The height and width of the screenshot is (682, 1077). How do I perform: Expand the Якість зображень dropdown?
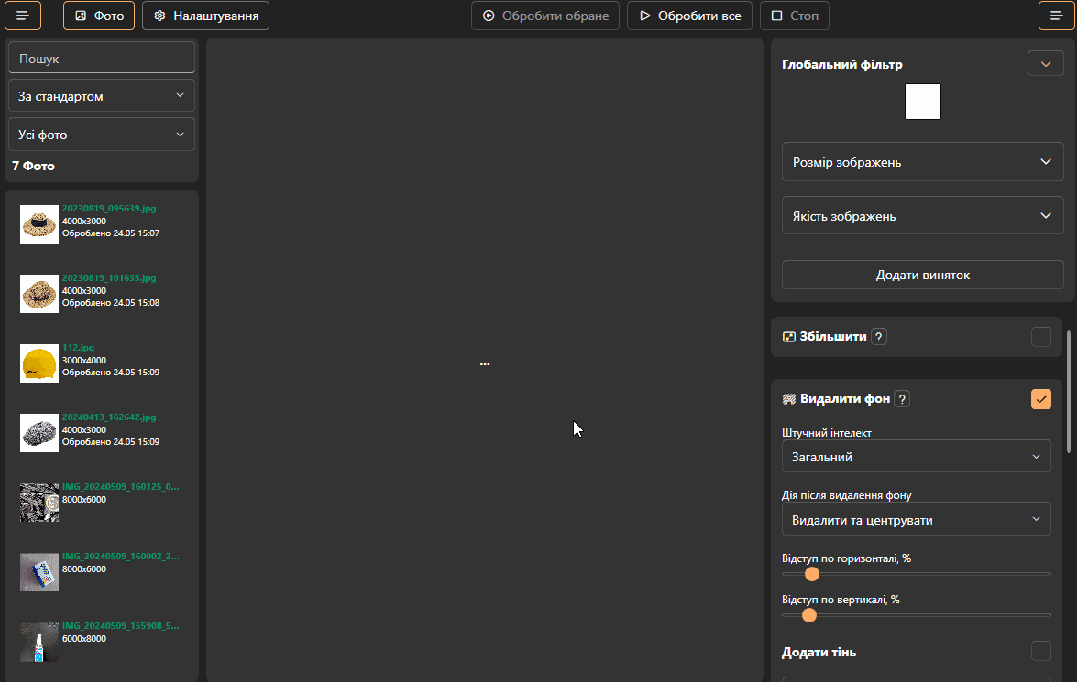922,216
